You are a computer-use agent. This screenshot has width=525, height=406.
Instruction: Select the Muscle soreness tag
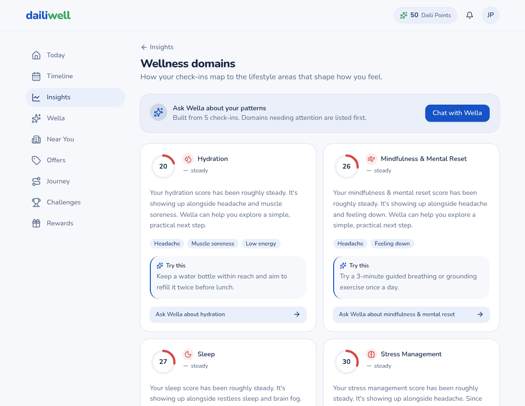click(213, 244)
